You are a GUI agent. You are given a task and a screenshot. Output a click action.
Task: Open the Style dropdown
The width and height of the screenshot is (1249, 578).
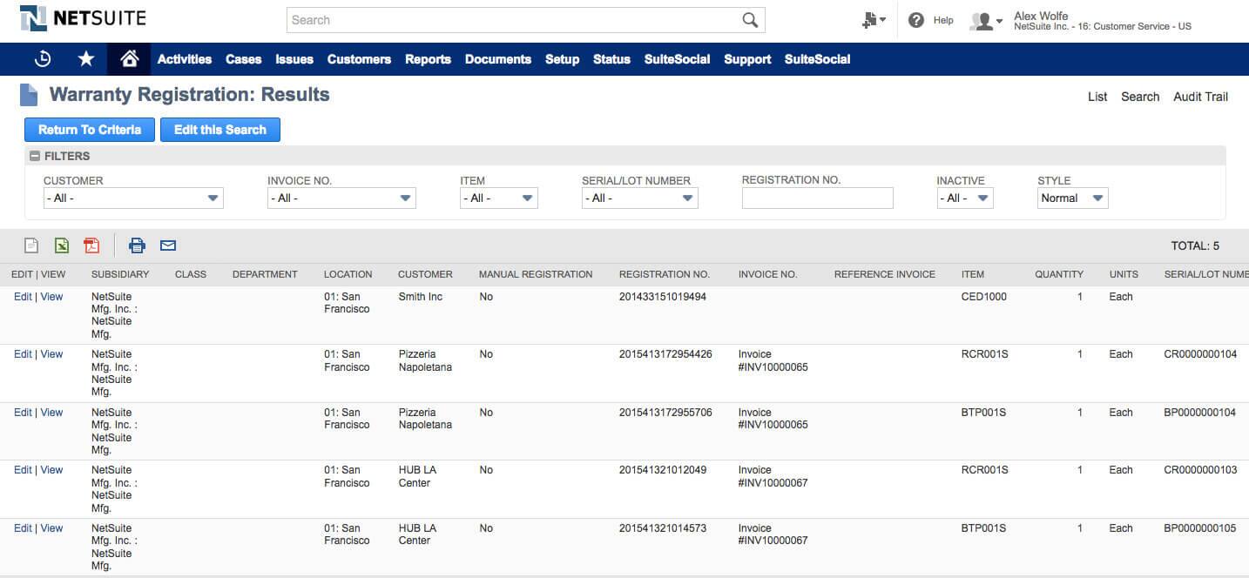point(1073,198)
